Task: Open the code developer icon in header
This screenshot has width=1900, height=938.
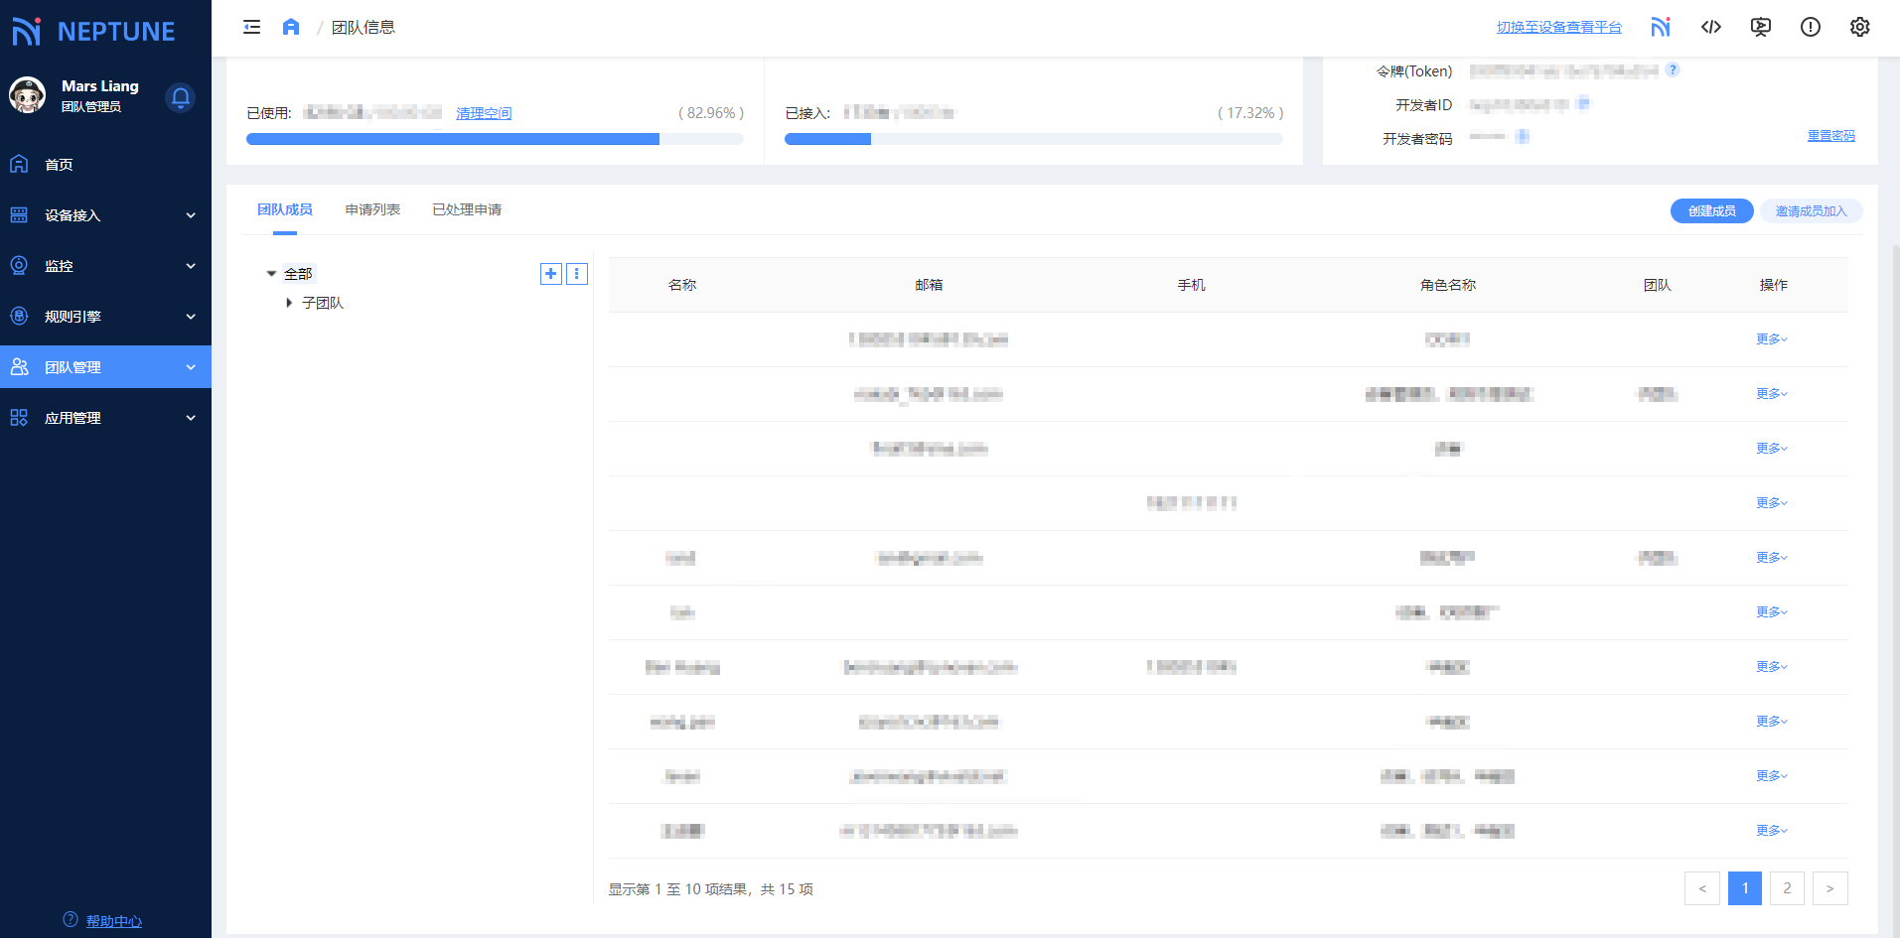Action: 1710,27
